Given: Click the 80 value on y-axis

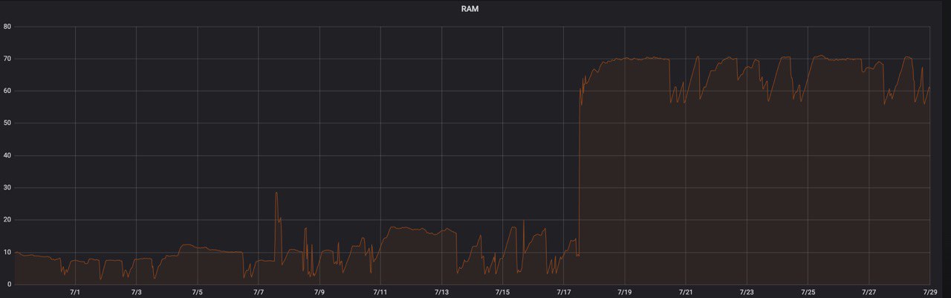Looking at the screenshot, I should (7, 27).
